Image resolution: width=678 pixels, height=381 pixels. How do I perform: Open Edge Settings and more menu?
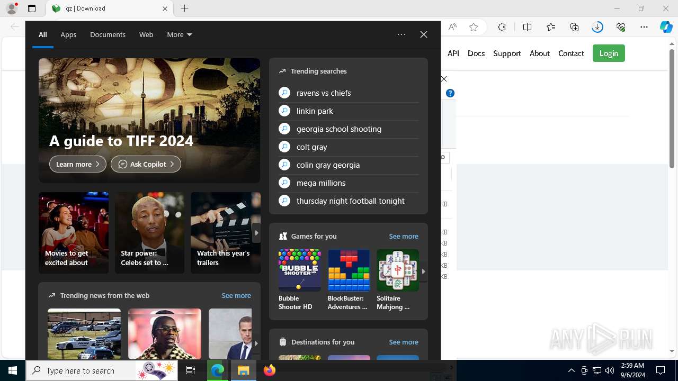(644, 27)
